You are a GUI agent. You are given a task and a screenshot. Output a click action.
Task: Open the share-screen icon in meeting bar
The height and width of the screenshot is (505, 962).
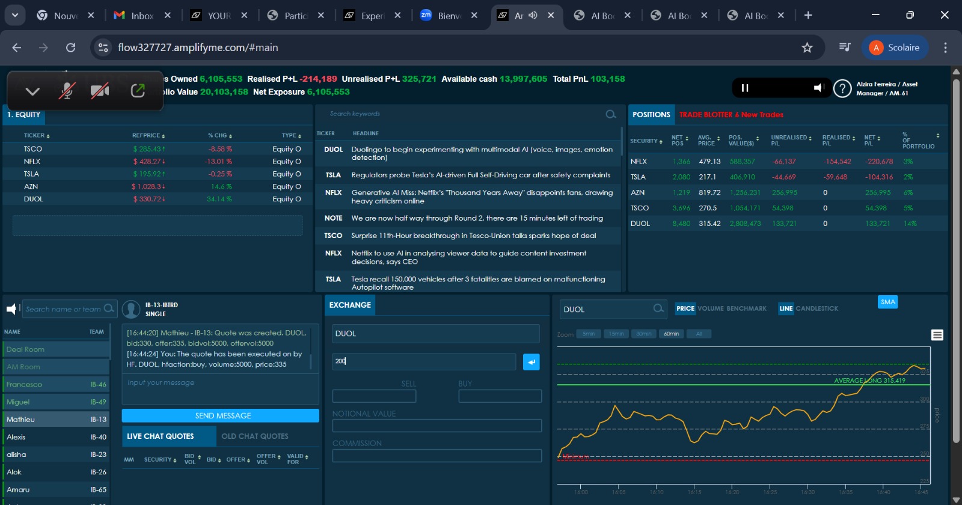138,91
